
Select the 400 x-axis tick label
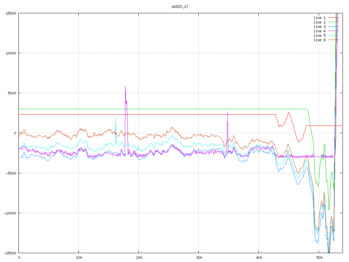pos(259,258)
